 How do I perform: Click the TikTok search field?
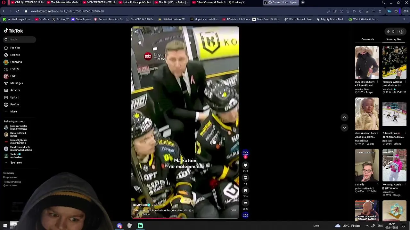pyautogui.click(x=20, y=39)
